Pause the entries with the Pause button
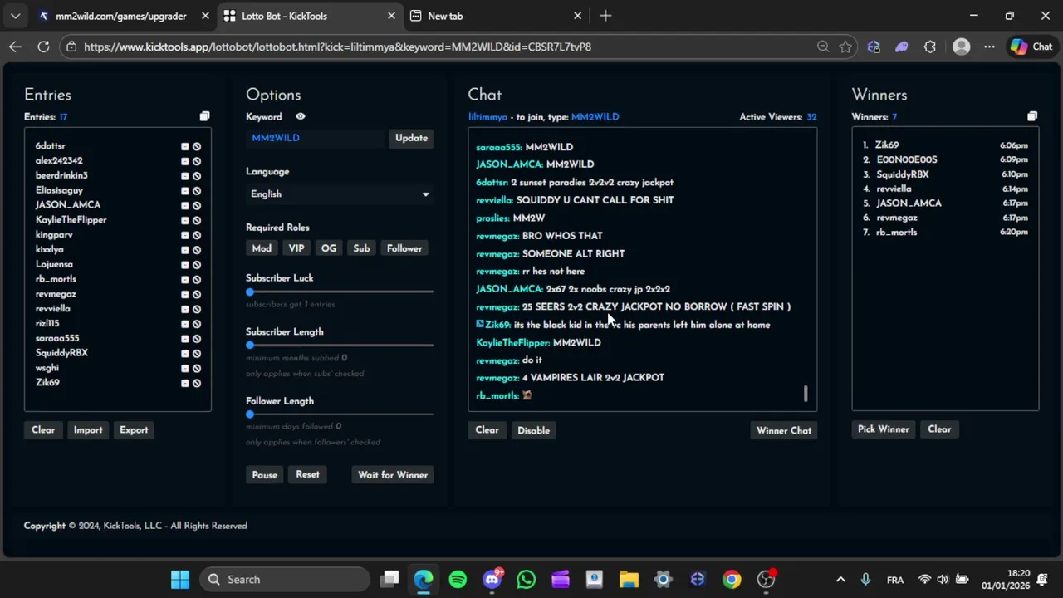 tap(265, 475)
